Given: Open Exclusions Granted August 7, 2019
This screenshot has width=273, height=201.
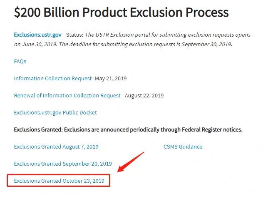Looking at the screenshot, I should click(x=56, y=146).
